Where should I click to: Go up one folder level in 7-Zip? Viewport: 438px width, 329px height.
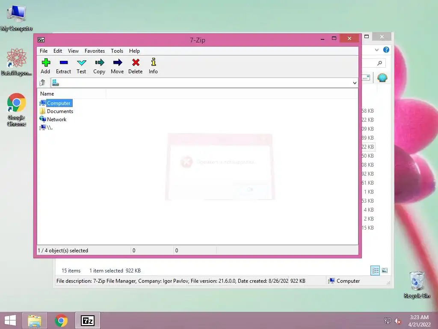[x=42, y=83]
